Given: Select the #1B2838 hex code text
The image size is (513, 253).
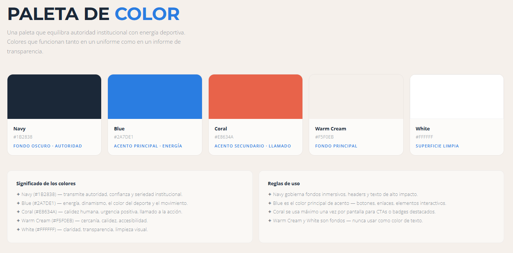Looking at the screenshot, I should point(23,137).
